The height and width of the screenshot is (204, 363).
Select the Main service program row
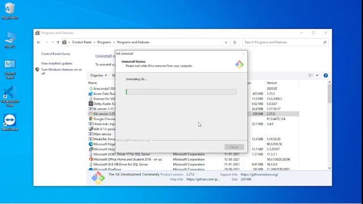coord(102,134)
